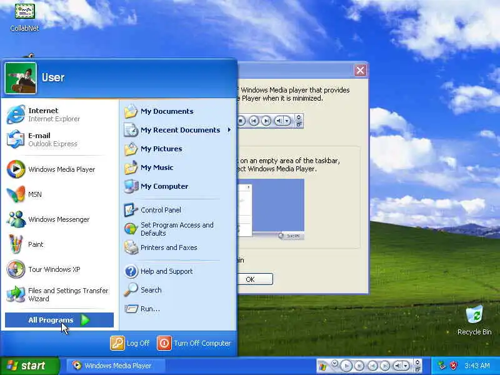This screenshot has height=375, width=500.
Task: Launch Tour Windows XP
Action: point(59,269)
